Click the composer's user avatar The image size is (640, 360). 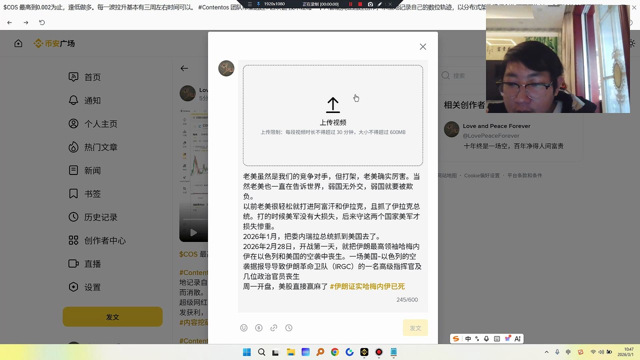(226, 68)
